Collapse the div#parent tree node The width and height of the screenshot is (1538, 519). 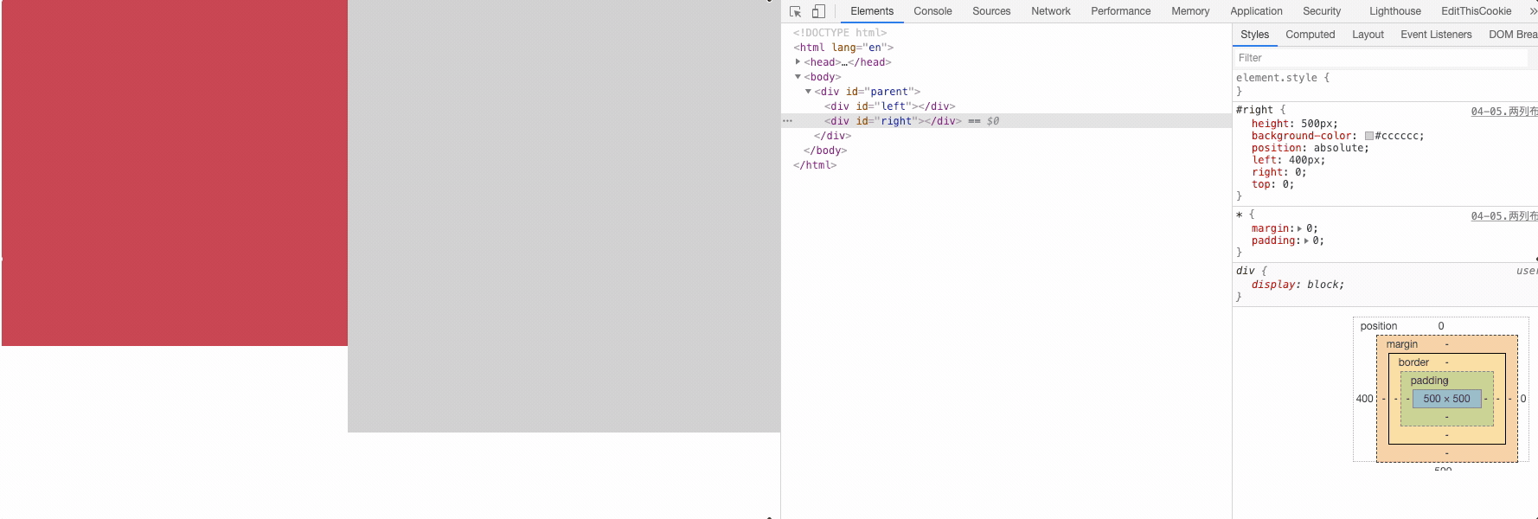pyautogui.click(x=808, y=92)
